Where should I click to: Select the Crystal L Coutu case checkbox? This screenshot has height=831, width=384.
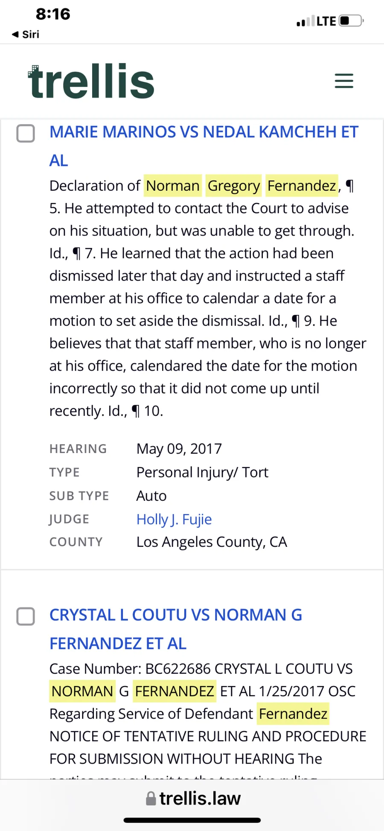[x=26, y=616]
